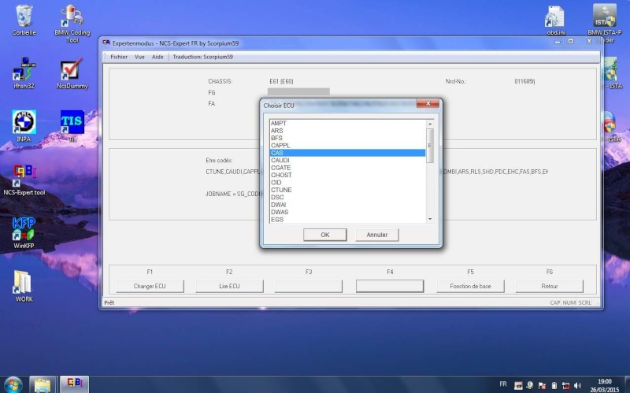This screenshot has width=630, height=393.
Task: Open the NCS-Expert tool desktop shortcut
Action: pos(24,180)
